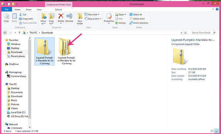Click Copy path in Clipboard group

[26, 18]
